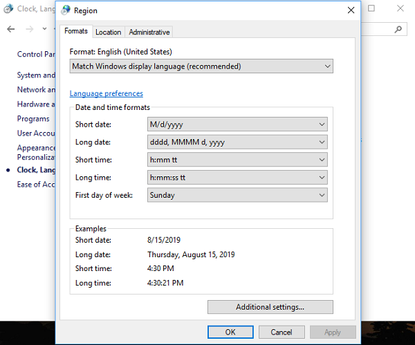This screenshot has height=345, width=415.
Task: Open the Long time format dropdown
Action: coord(237,178)
